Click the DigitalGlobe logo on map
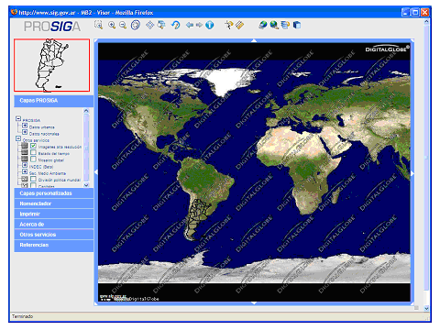440x330 pixels. click(x=387, y=49)
